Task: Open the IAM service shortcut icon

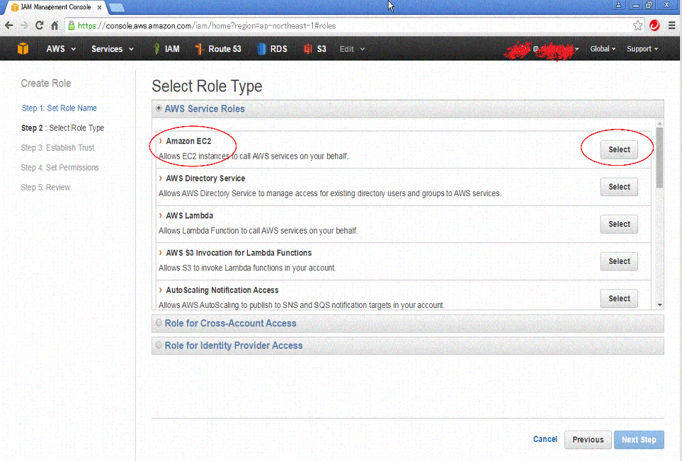Action: coord(166,48)
